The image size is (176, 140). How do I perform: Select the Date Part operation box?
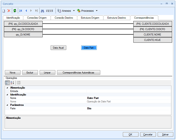89,48
